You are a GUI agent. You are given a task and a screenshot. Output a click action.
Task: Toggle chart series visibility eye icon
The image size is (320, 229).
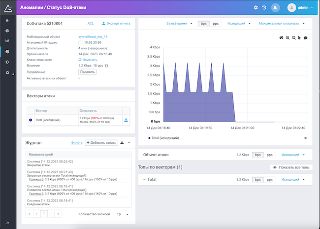[306, 138]
